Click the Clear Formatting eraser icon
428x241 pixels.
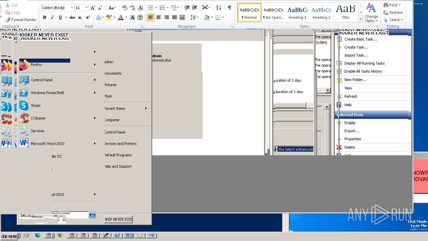click(x=124, y=8)
